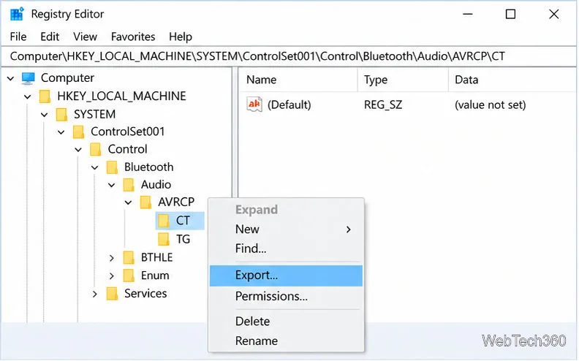The height and width of the screenshot is (361, 579).
Task: Click the REG_SZ type cell
Action: (x=383, y=104)
